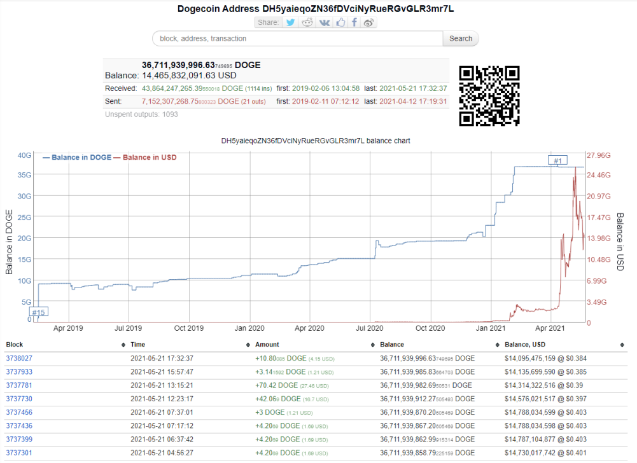The image size is (637, 463).
Task: Open block 3737933
Action: 19,371
